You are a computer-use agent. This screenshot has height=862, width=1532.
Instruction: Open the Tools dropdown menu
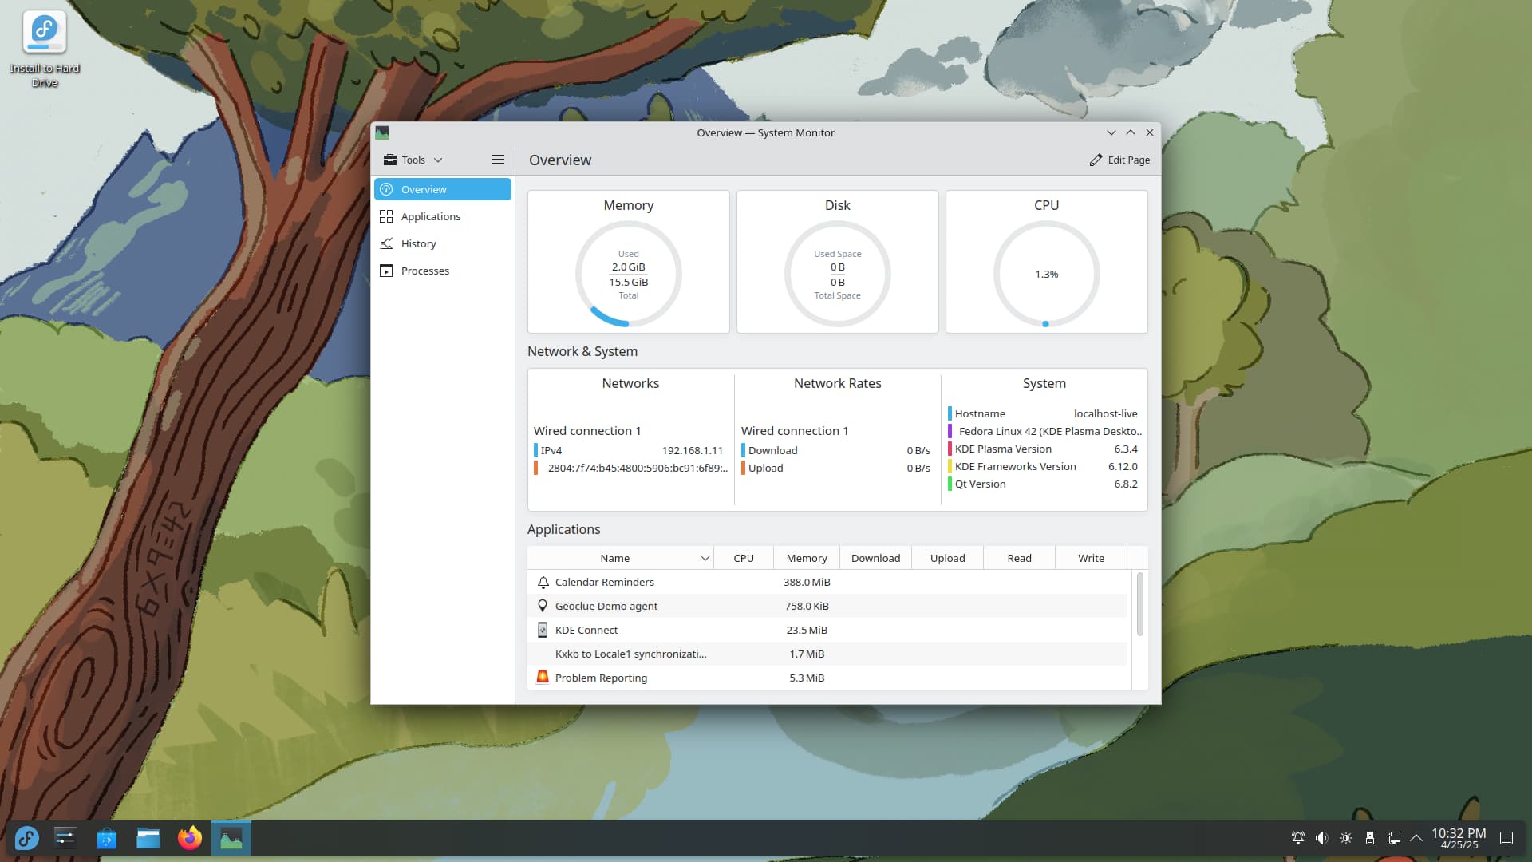point(413,160)
